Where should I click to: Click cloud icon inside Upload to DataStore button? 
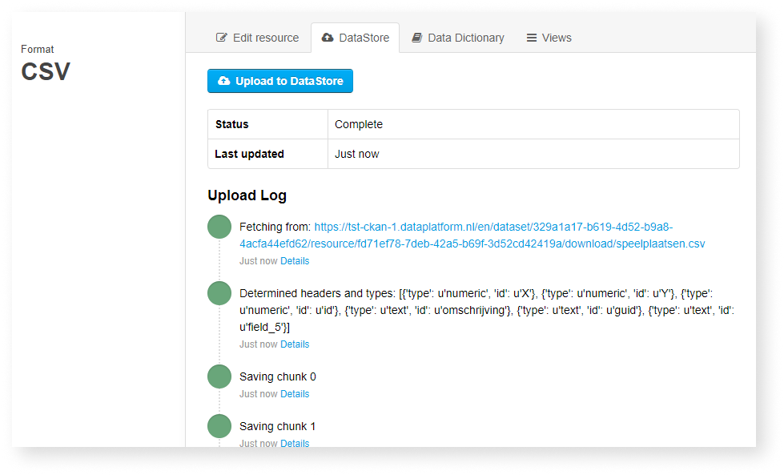pos(224,80)
